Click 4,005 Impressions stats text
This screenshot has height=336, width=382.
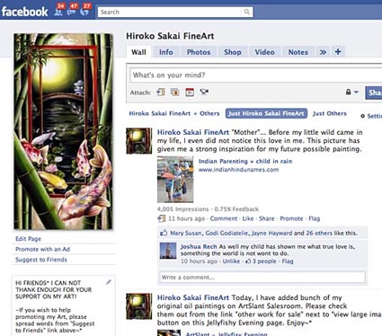182,209
